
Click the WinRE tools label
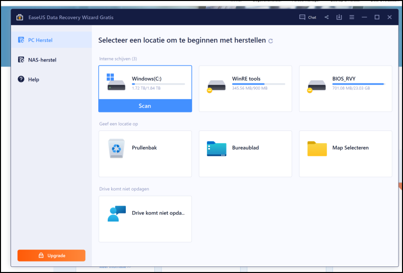(x=246, y=78)
